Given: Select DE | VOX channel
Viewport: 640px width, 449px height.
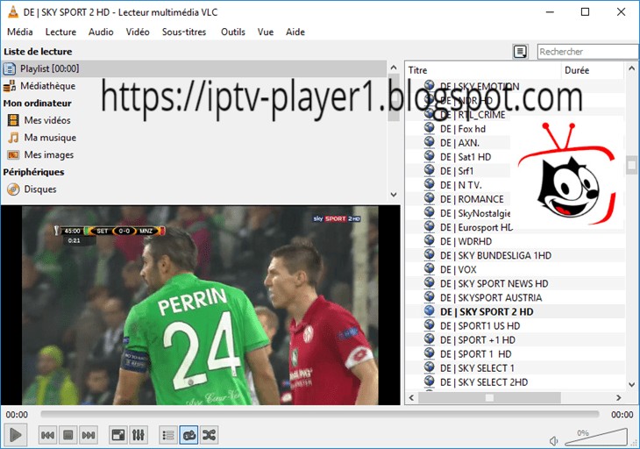Looking at the screenshot, I should coord(459,270).
